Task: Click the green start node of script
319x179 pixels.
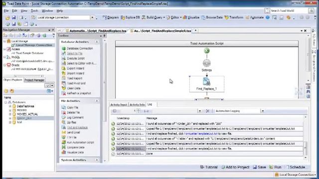Action: [x=207, y=51]
